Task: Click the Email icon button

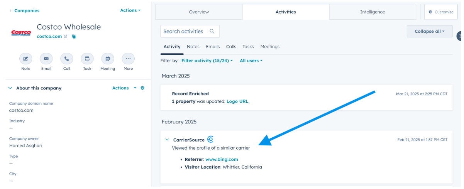Action: click(x=46, y=59)
